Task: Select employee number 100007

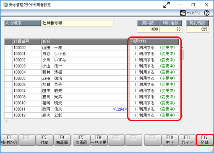Action: pyautogui.click(x=27, y=91)
